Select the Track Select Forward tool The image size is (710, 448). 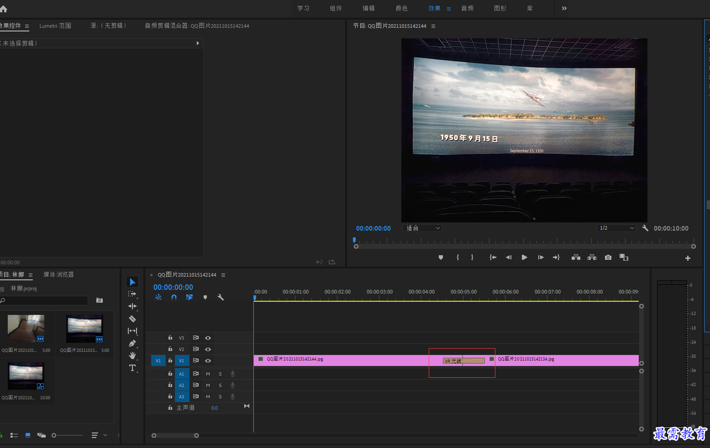[132, 294]
